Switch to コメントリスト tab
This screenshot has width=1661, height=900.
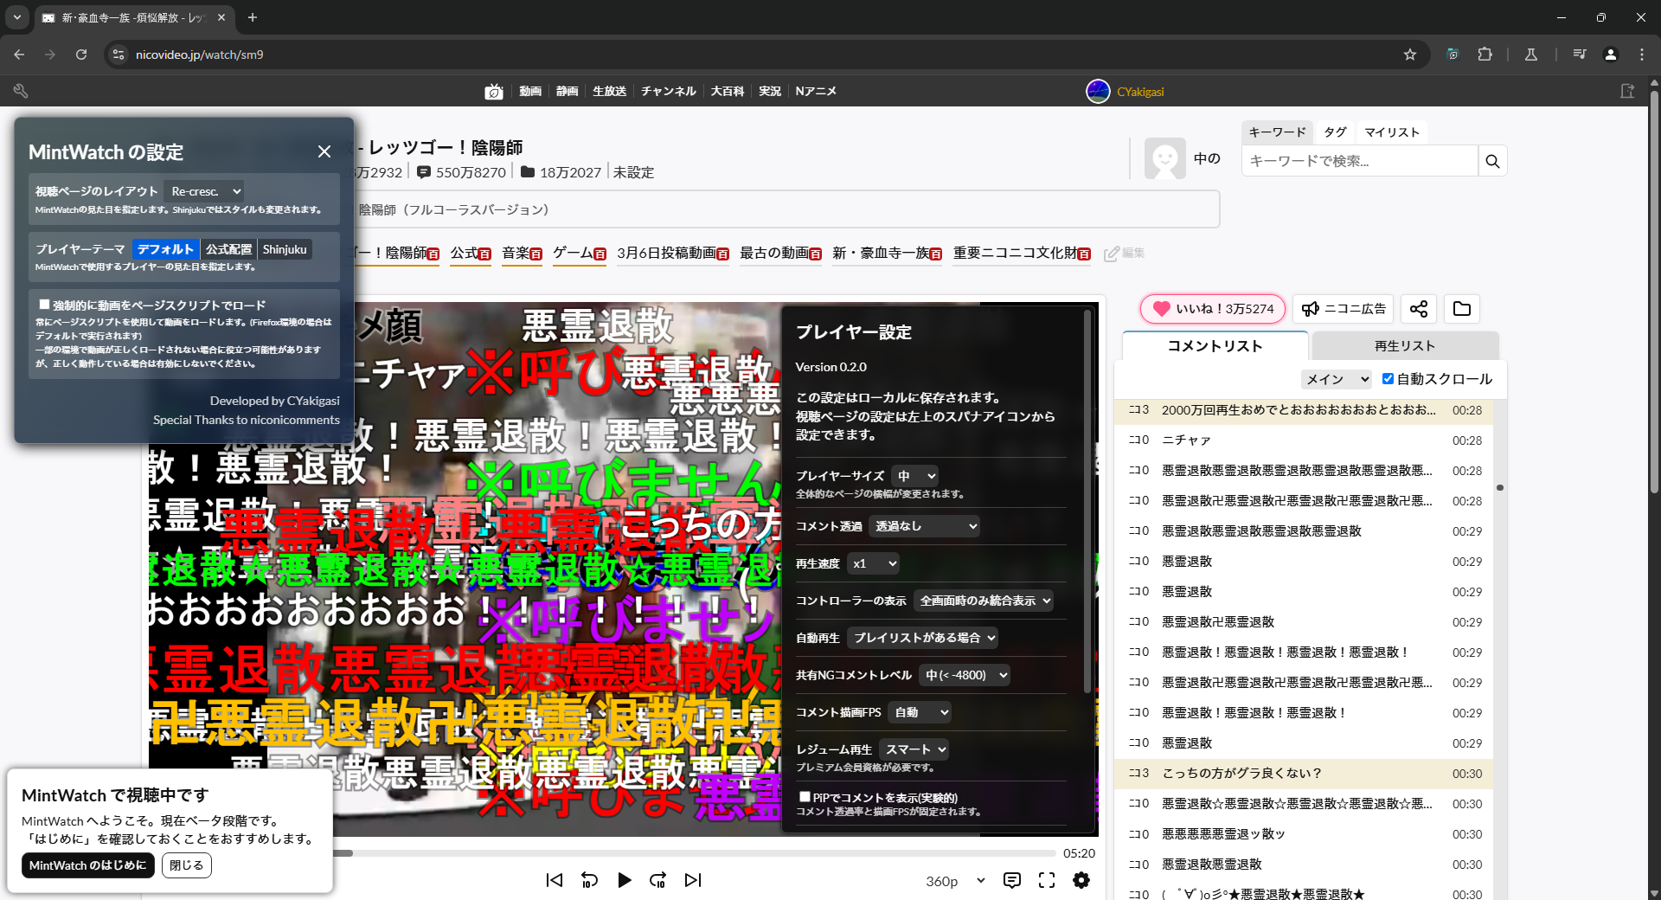pyautogui.click(x=1215, y=346)
